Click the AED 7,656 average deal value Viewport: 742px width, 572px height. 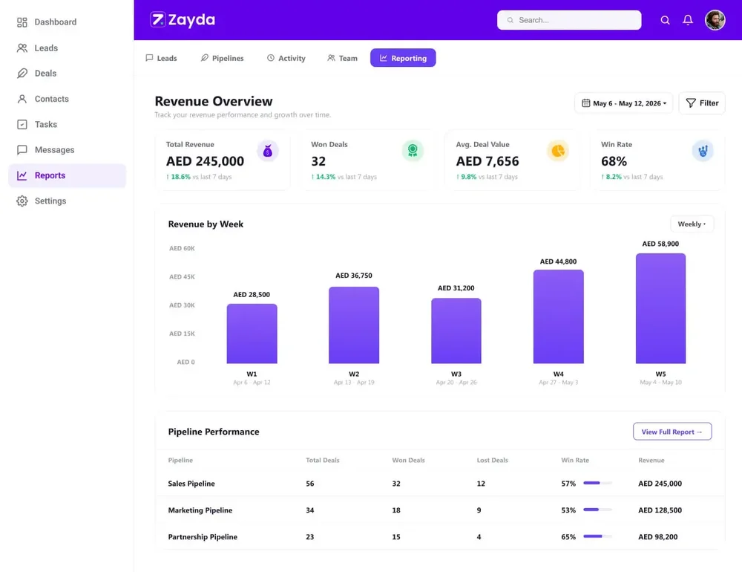click(487, 161)
